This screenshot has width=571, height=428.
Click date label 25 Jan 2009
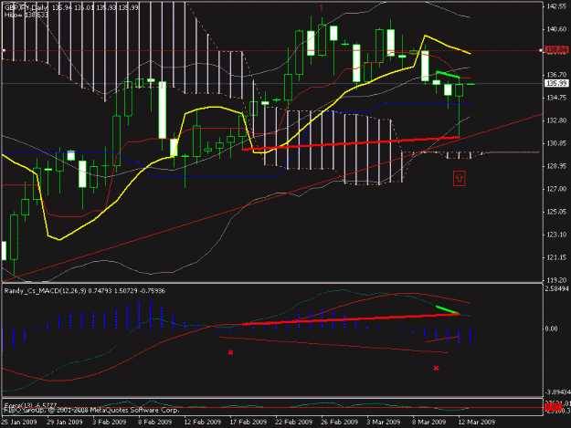tap(19, 422)
